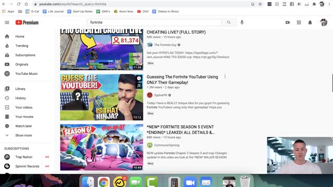Open Calculator from the dock
Viewport: 333px width, 187px height.
coord(174,182)
